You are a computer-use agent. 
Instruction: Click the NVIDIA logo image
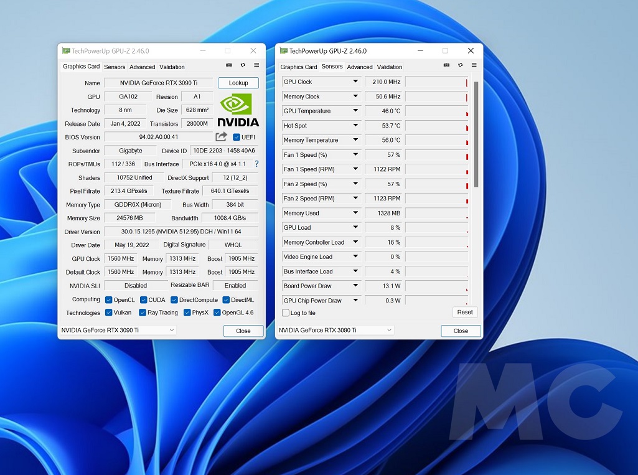[x=238, y=110]
